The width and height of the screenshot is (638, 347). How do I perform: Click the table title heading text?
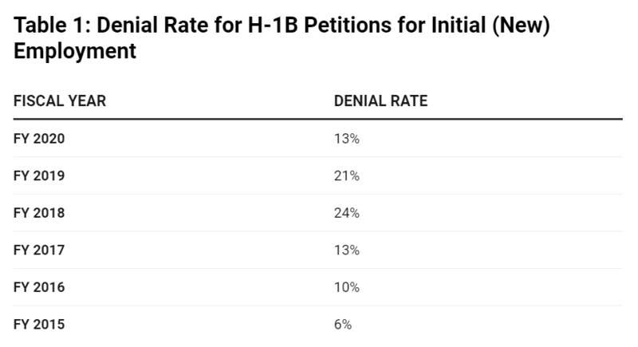coord(282,37)
